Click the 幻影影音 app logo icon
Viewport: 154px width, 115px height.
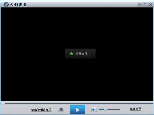point(5,4)
